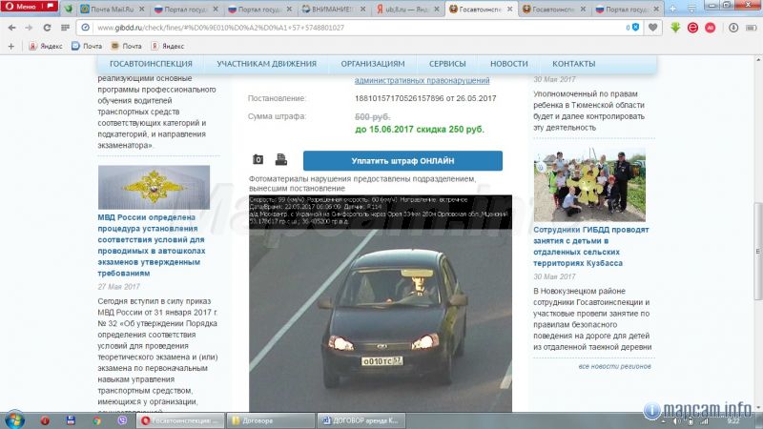Open the green download arrow icon
This screenshot has height=429, width=763.
[x=675, y=28]
